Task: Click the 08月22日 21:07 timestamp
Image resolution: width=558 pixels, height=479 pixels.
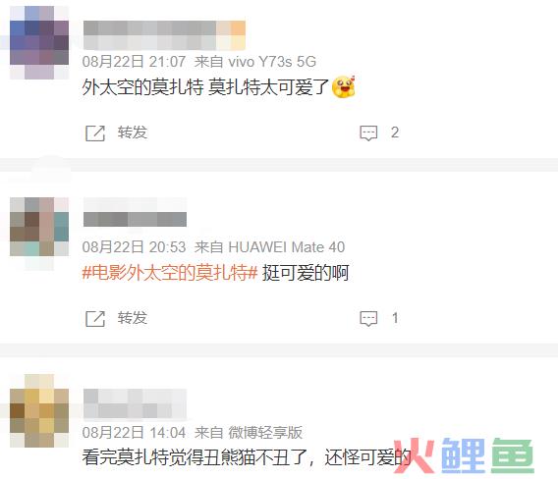Action: 134,62
